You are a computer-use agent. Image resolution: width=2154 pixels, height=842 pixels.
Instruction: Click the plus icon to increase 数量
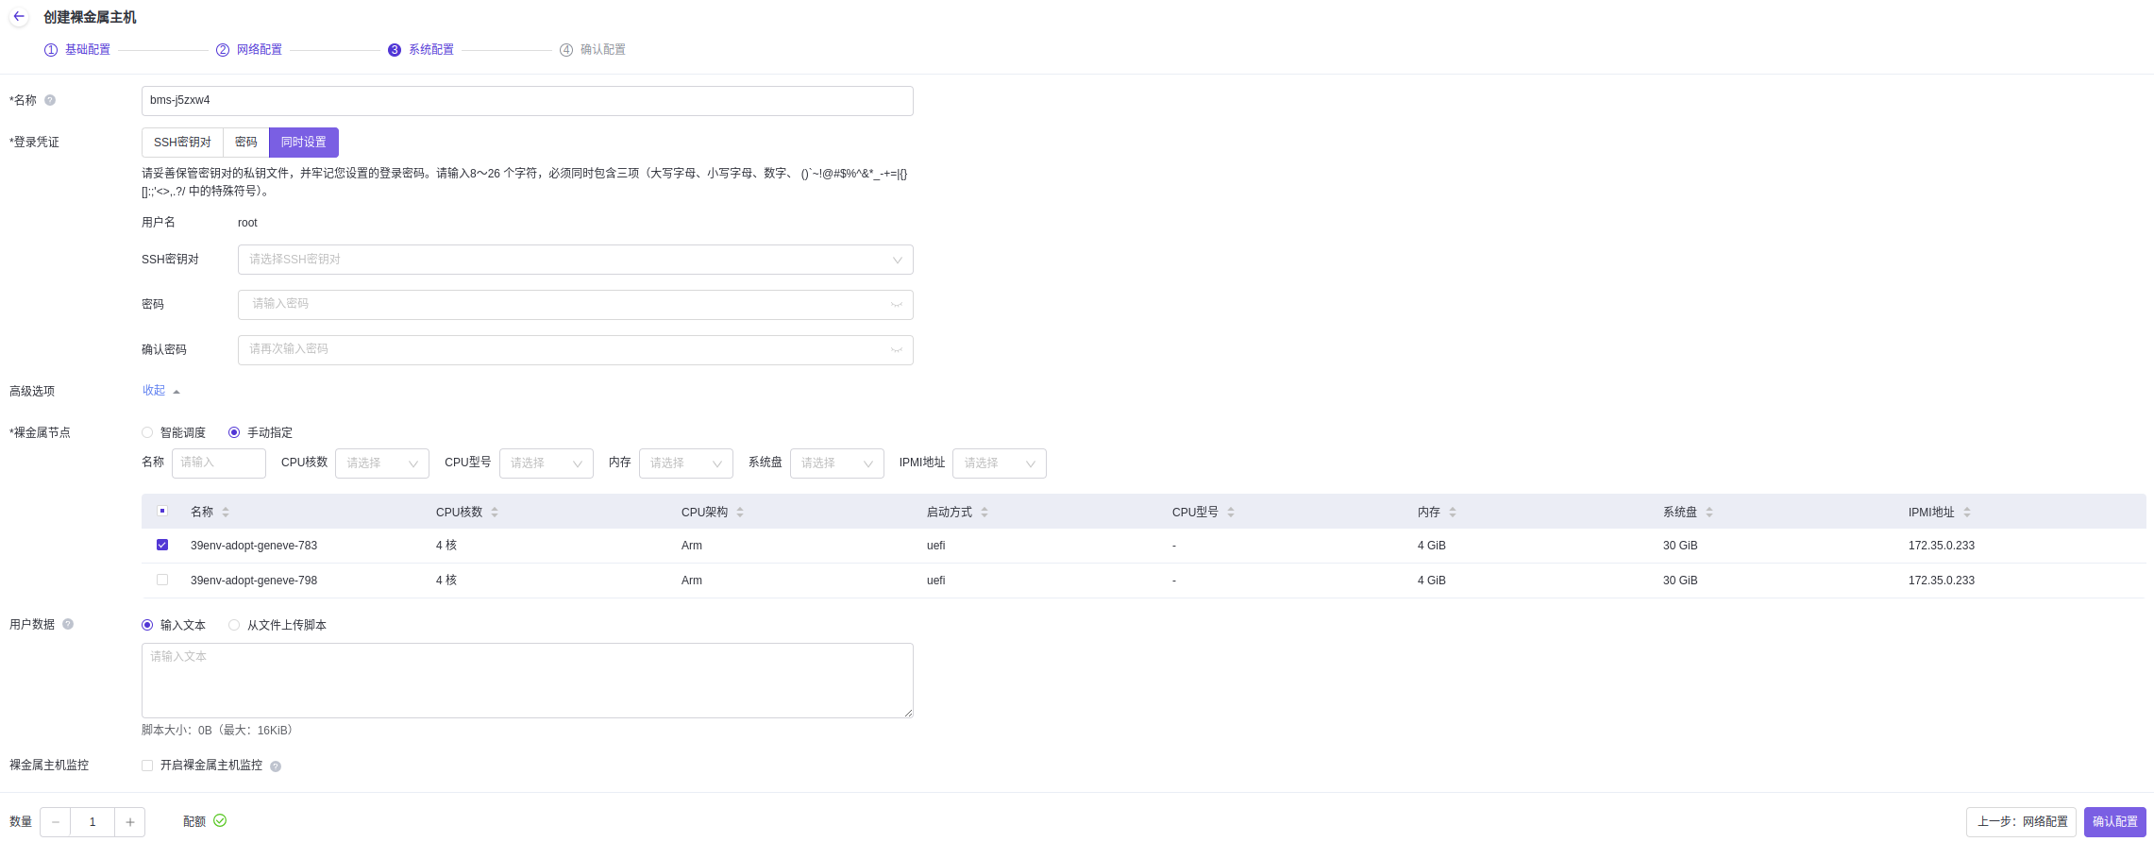130,822
